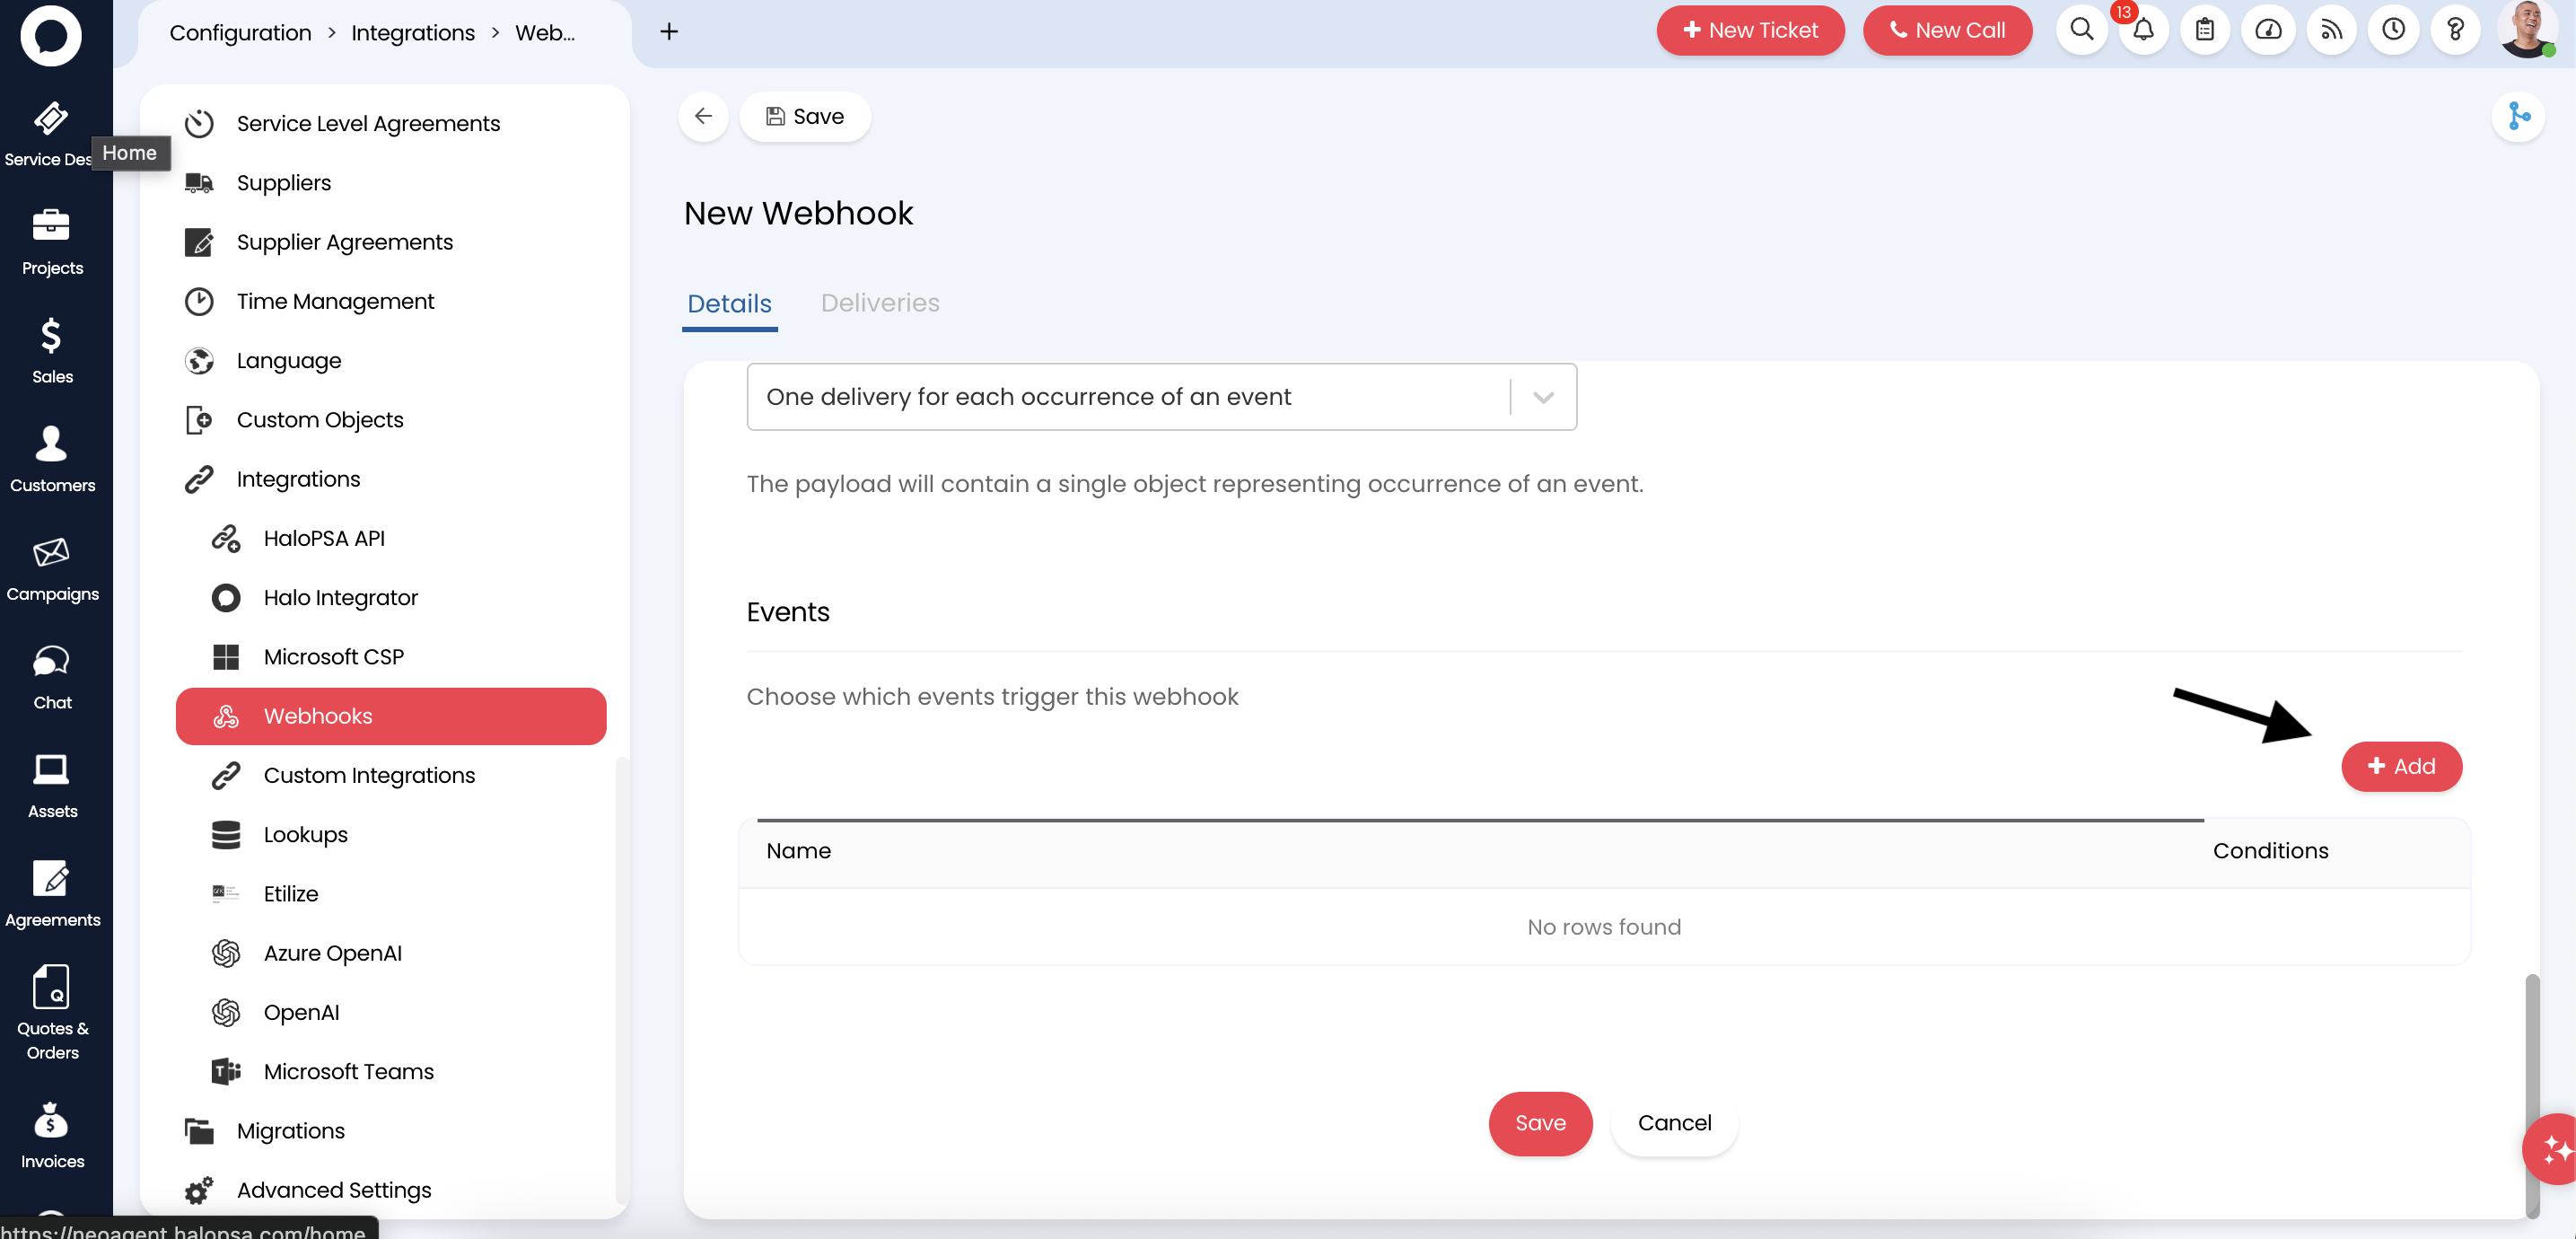Screen dimensions: 2576x1239
Task: Save the new webhook
Action: [x=1540, y=1123]
